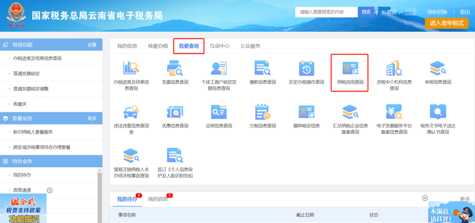Close the 组合式税费支持政策 floating banner
This screenshot has height=223, width=475.
click(50, 190)
